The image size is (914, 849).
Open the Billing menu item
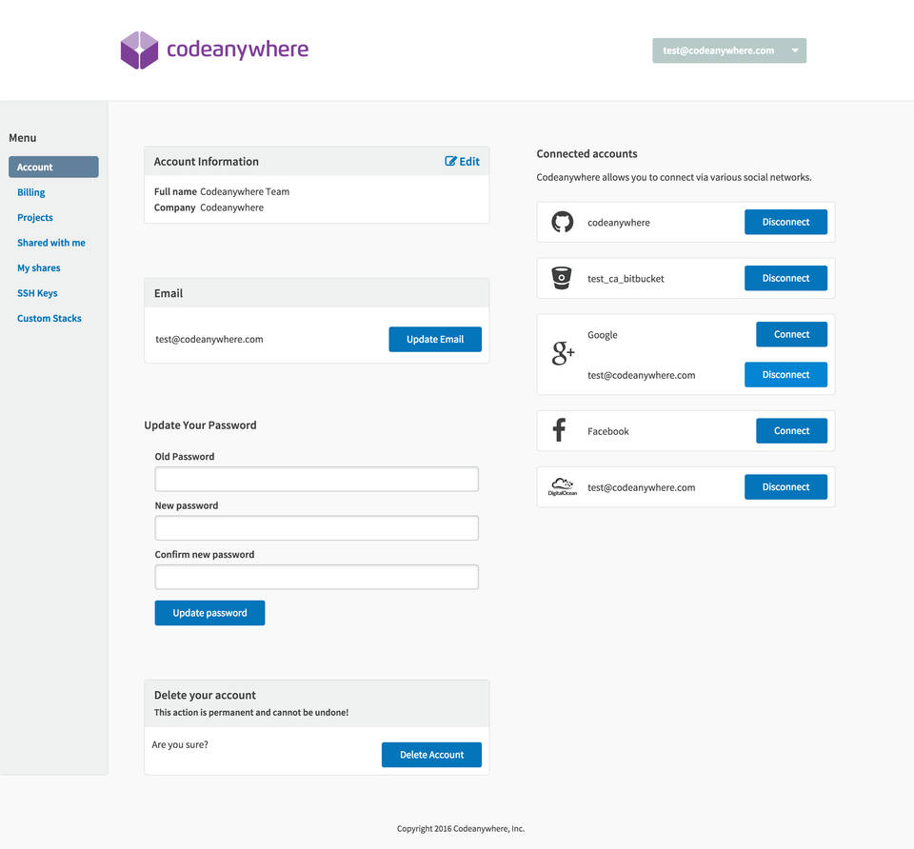pos(31,192)
